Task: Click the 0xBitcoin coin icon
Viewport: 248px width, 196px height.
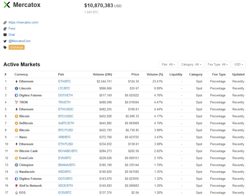Action: pos(16,123)
